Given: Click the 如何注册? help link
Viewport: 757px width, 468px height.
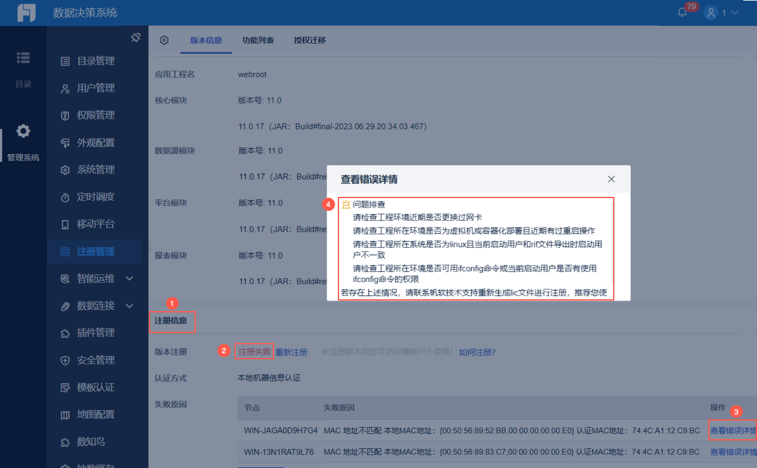Looking at the screenshot, I should click(x=477, y=352).
